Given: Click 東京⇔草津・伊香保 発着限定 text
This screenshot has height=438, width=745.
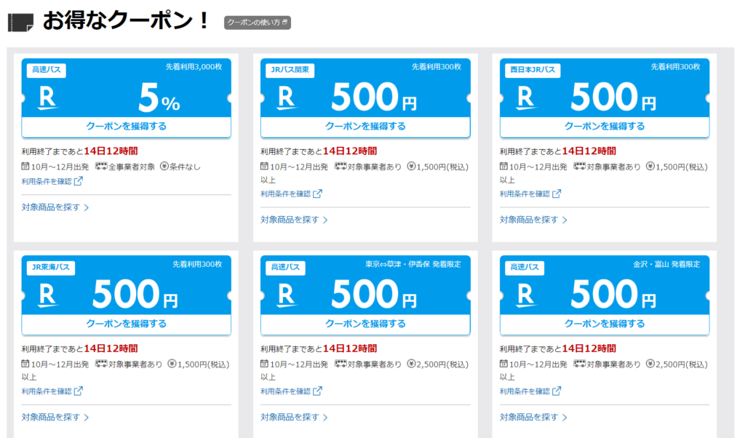Looking at the screenshot, I should [413, 264].
